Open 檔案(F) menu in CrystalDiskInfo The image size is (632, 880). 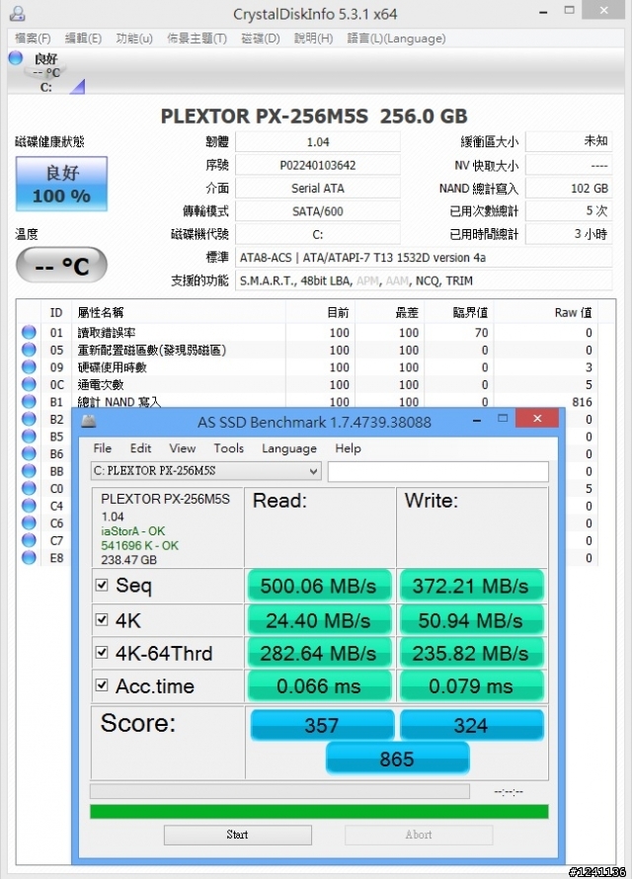[x=33, y=39]
